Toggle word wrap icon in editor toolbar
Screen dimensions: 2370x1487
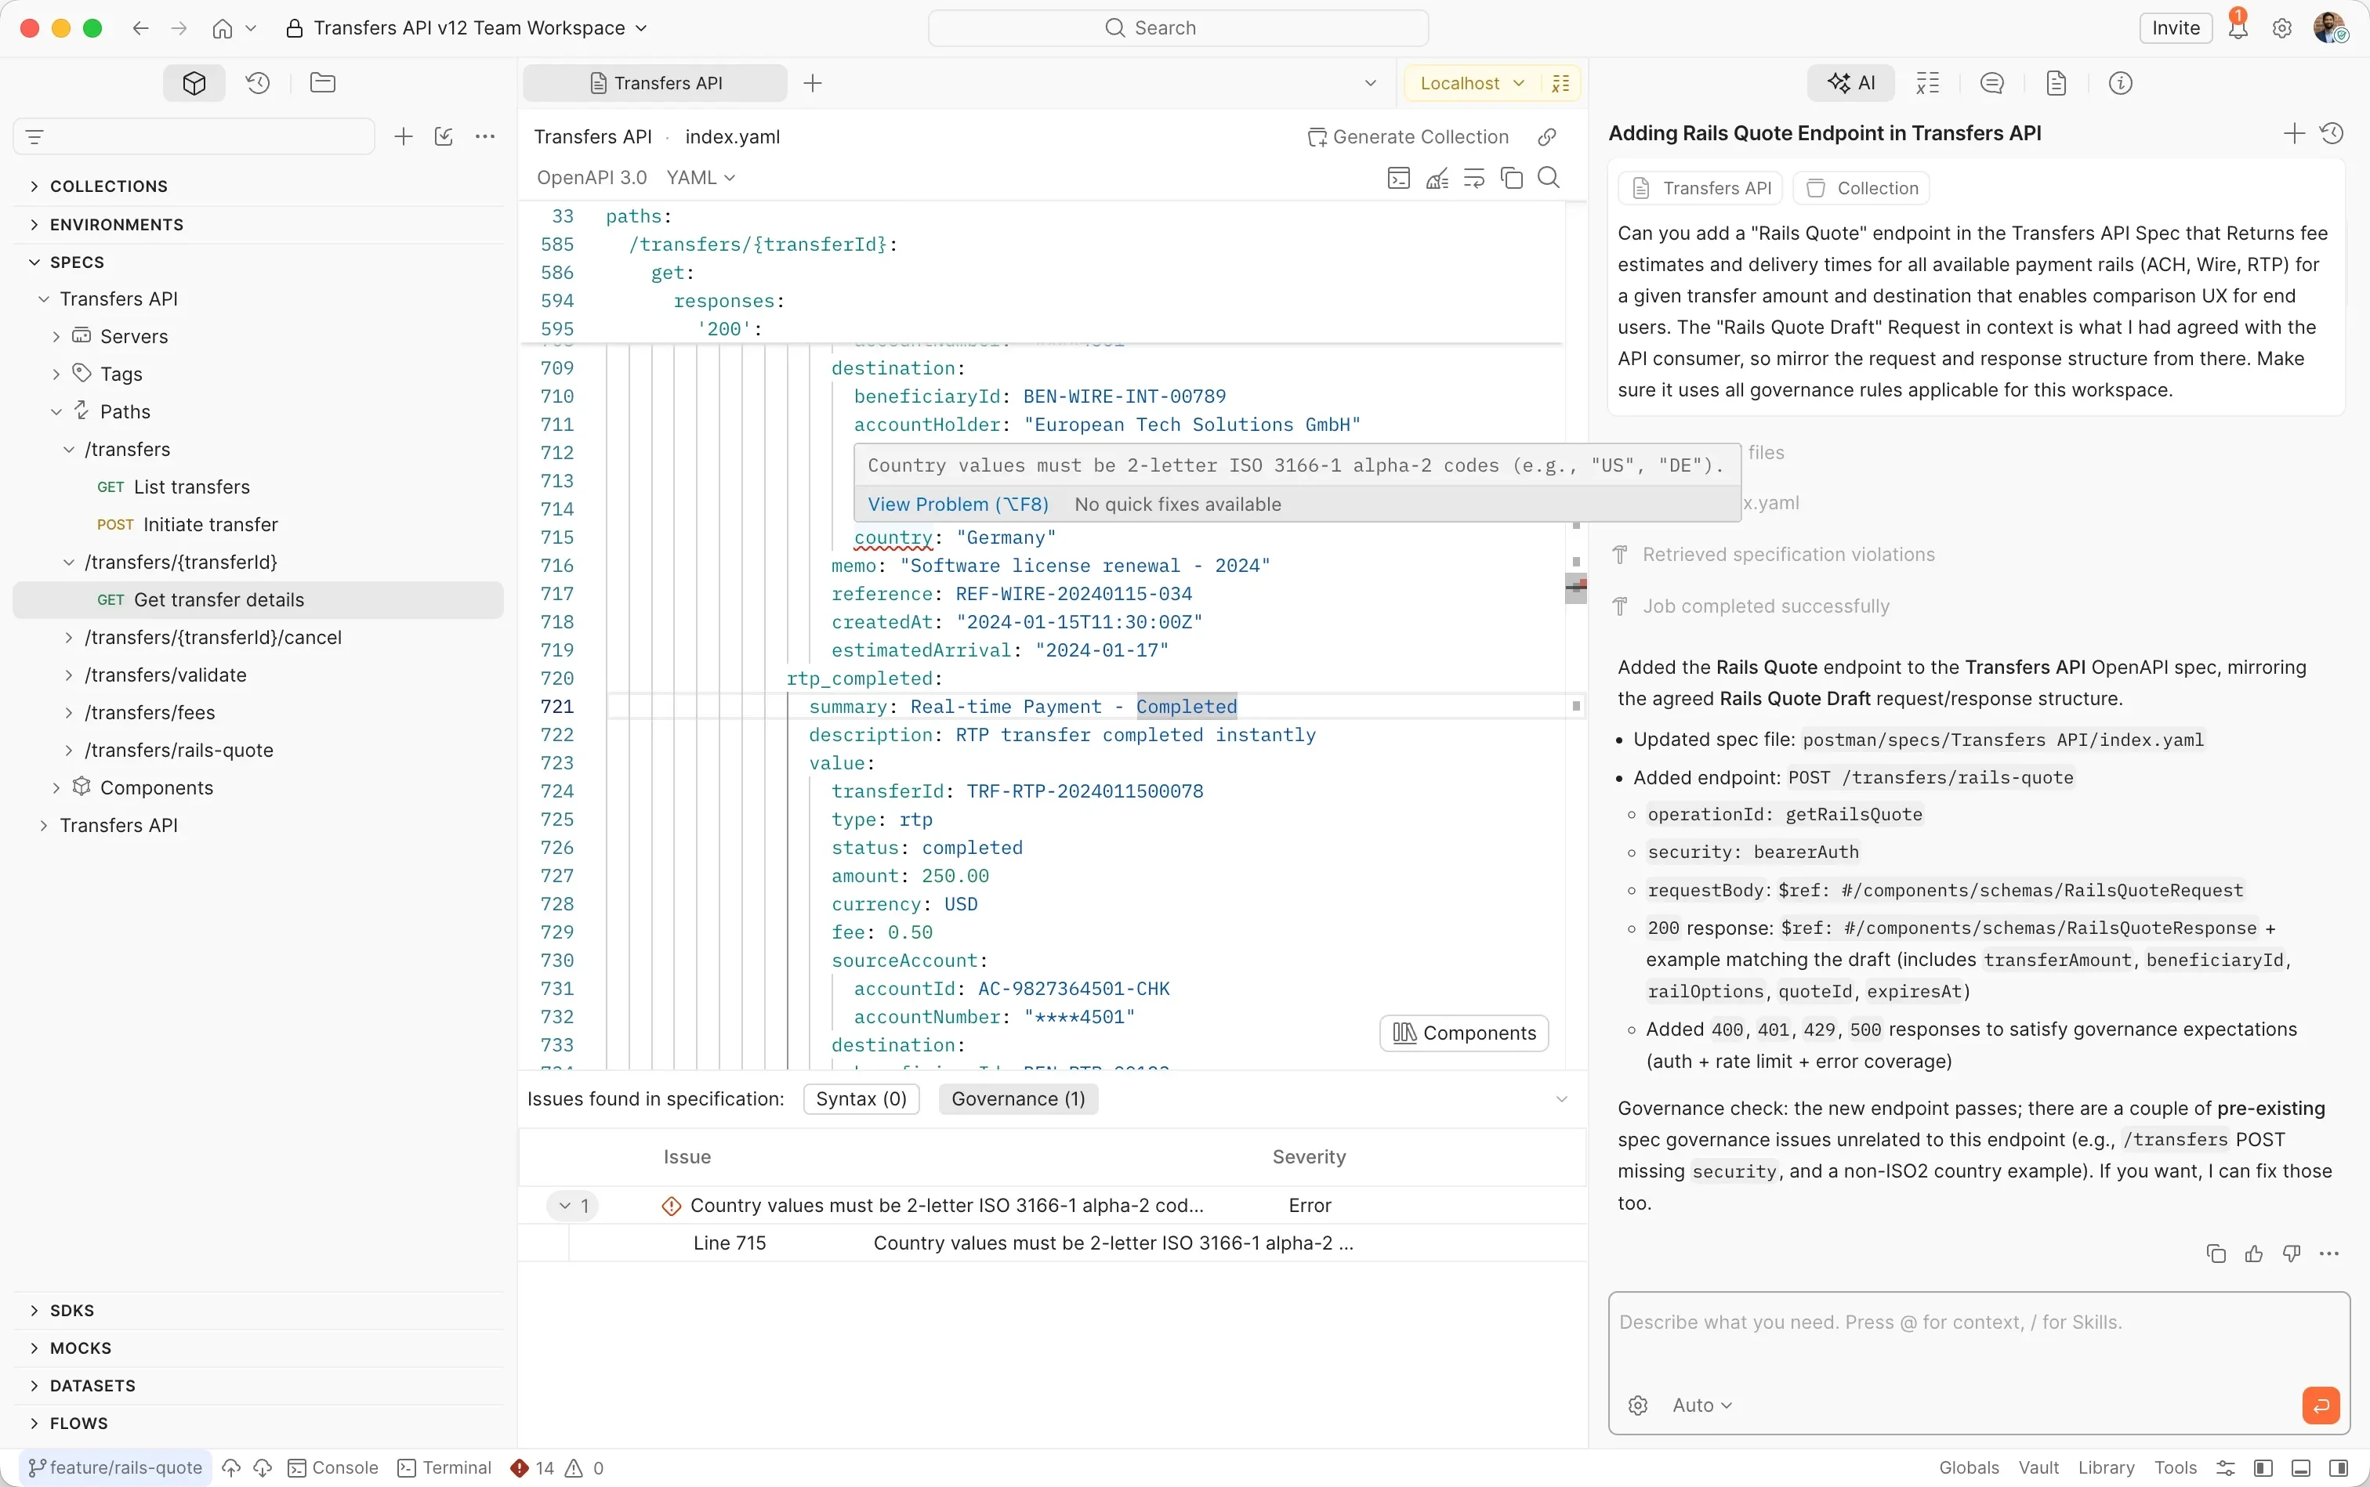tap(1473, 178)
